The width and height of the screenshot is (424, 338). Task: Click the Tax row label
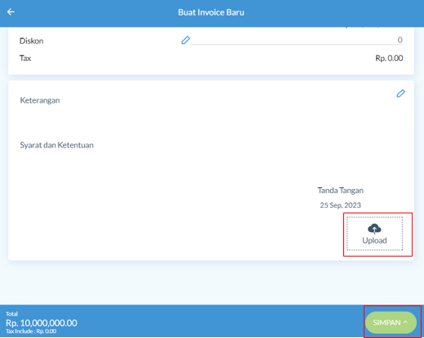[x=25, y=58]
